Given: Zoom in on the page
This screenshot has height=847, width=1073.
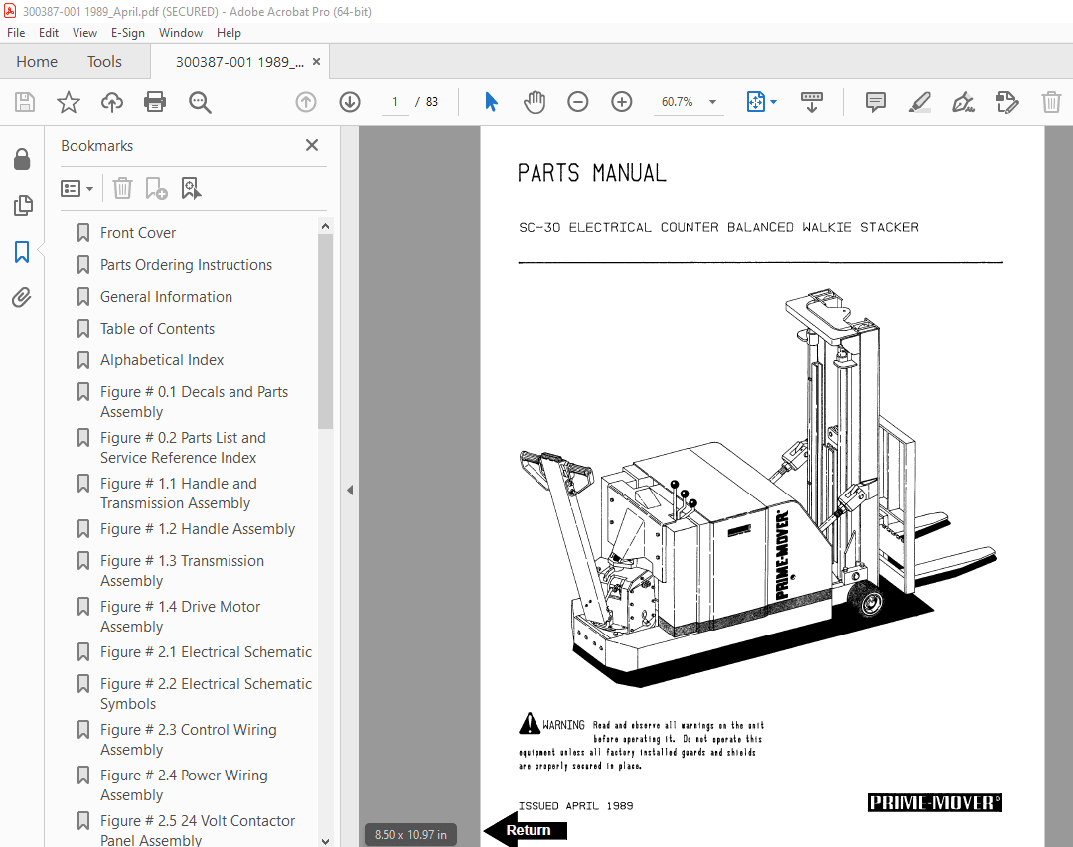Looking at the screenshot, I should 621,101.
